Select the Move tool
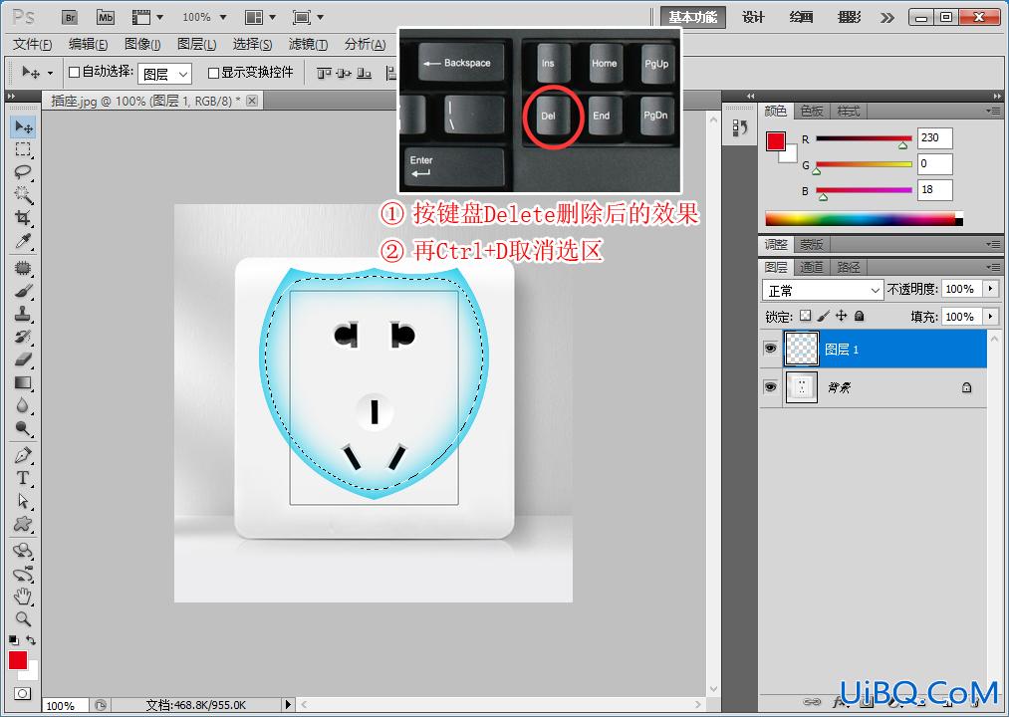This screenshot has width=1009, height=717. tap(23, 126)
